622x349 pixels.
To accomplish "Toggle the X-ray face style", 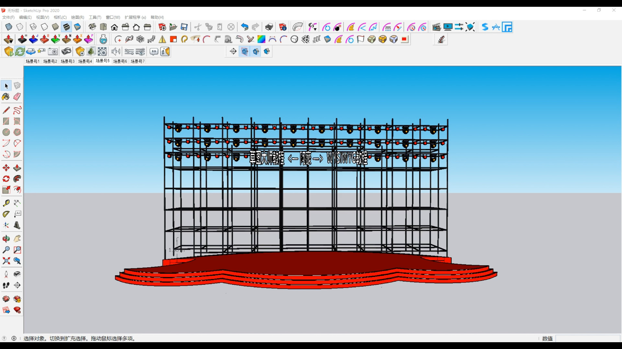I will point(9,27).
